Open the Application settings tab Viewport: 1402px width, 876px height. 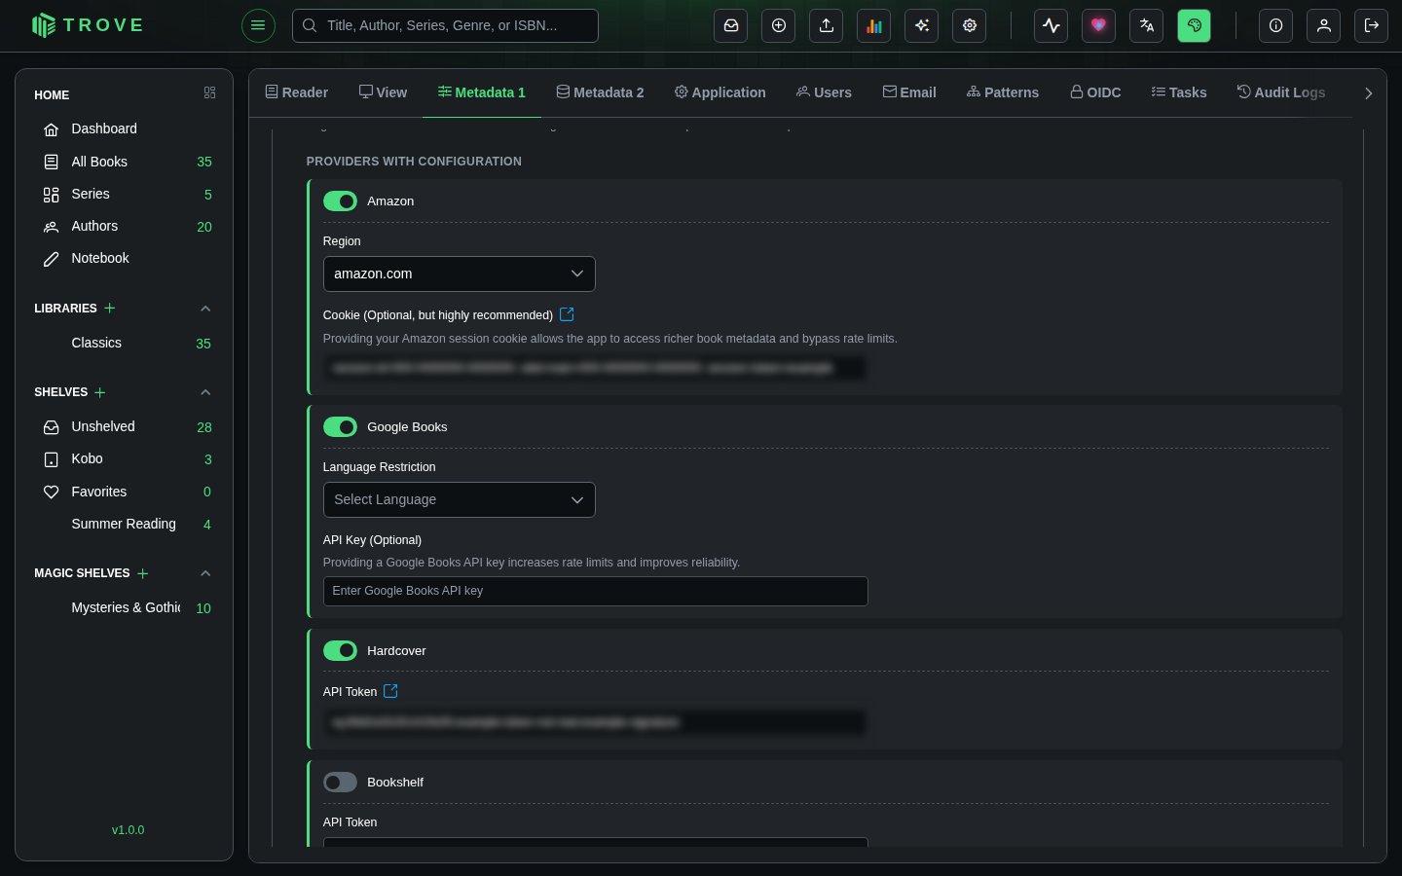tap(720, 93)
